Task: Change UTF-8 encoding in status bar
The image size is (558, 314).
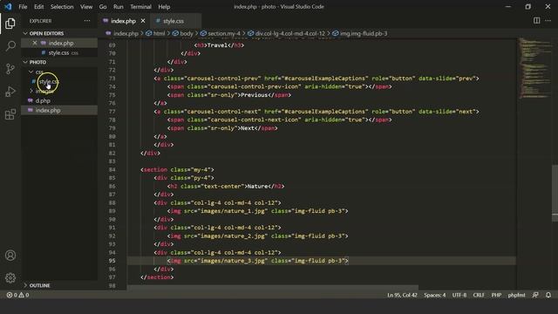Action: click(x=459, y=295)
